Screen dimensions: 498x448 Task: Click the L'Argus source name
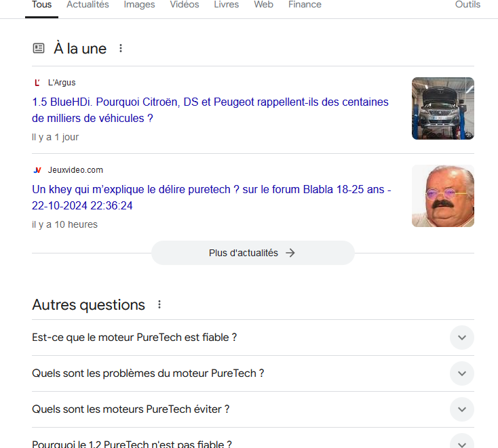(x=62, y=83)
